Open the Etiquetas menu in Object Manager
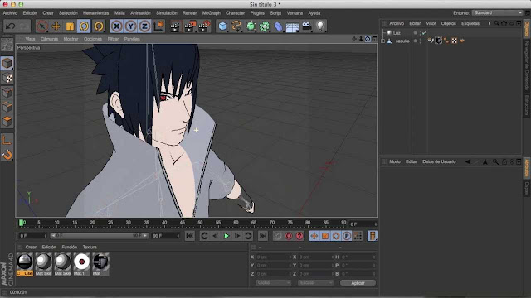Screen dimensions: 531x298 pos(470,23)
